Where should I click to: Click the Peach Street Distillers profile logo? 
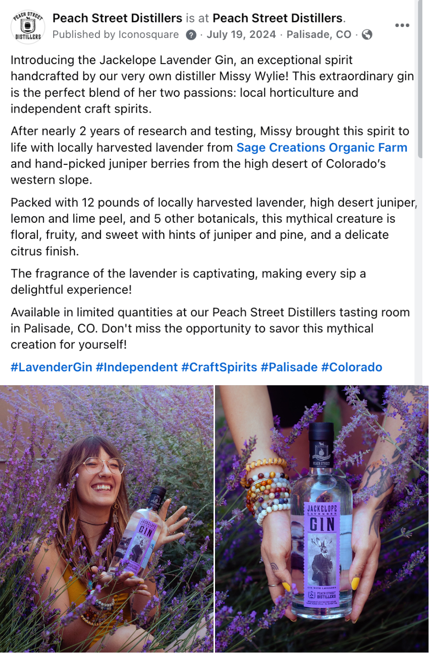(28, 27)
